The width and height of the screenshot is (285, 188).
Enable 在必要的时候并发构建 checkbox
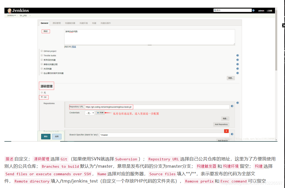42,73
